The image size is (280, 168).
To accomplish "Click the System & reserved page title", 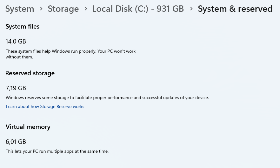I will point(235,9).
